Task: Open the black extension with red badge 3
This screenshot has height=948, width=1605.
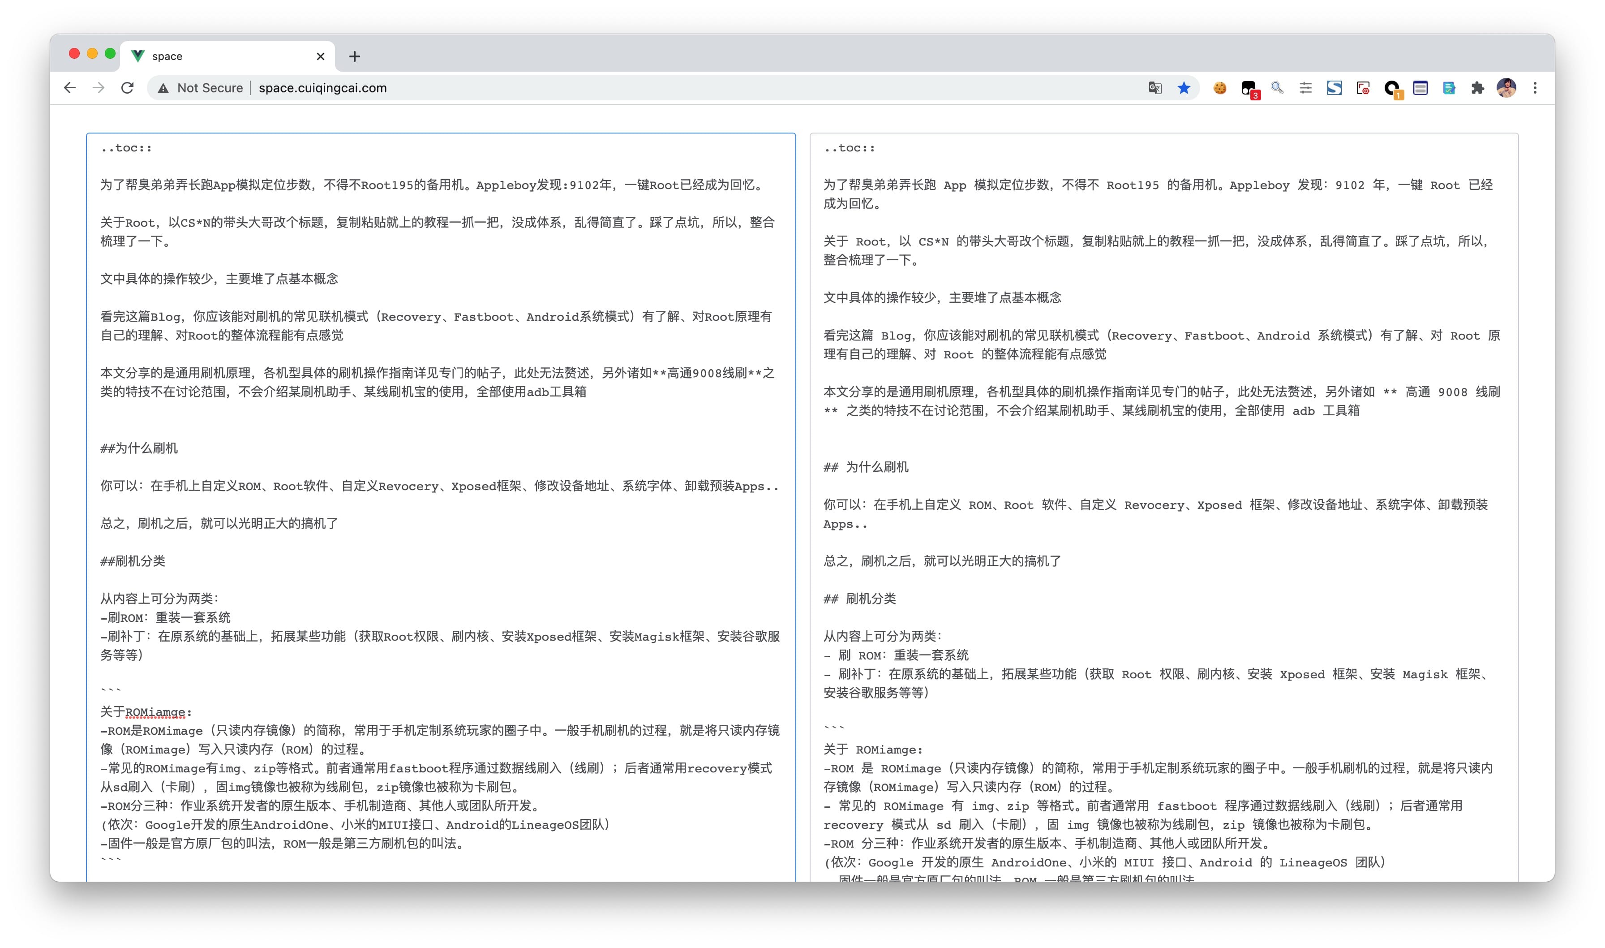Action: click(1249, 89)
